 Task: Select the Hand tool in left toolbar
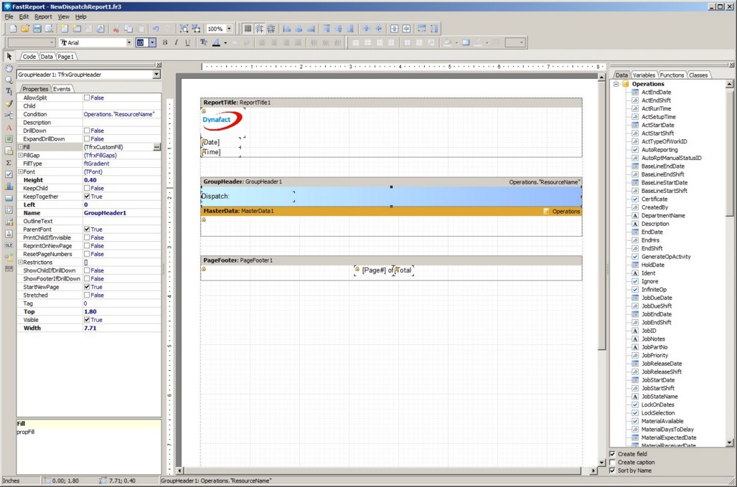[x=9, y=68]
